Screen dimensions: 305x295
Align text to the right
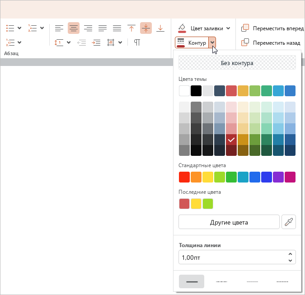tap(88, 28)
